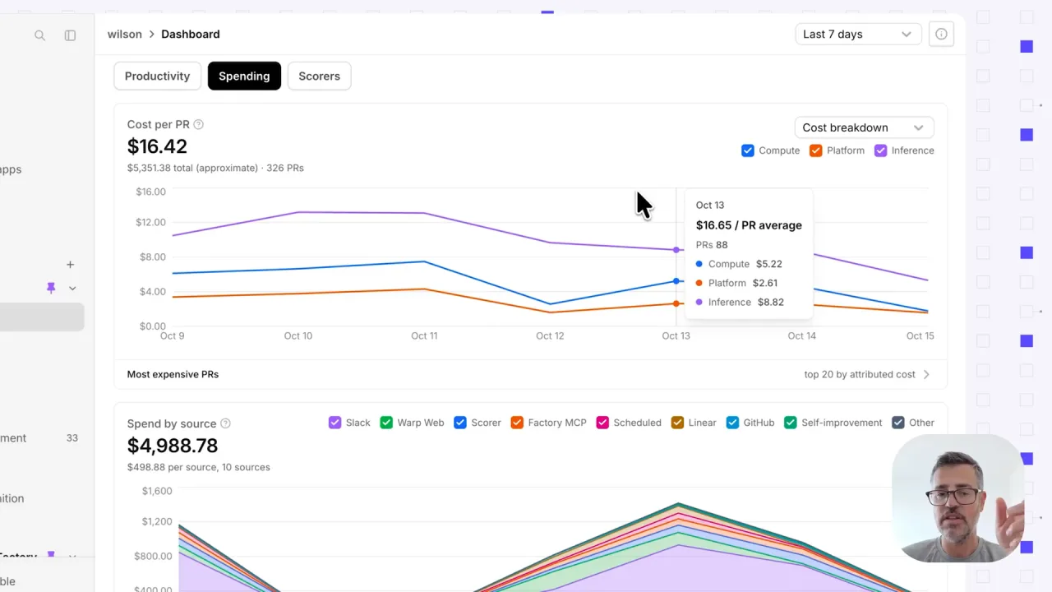Toggle the Other source checkbox
The image size is (1052, 592).
pyautogui.click(x=898, y=423)
